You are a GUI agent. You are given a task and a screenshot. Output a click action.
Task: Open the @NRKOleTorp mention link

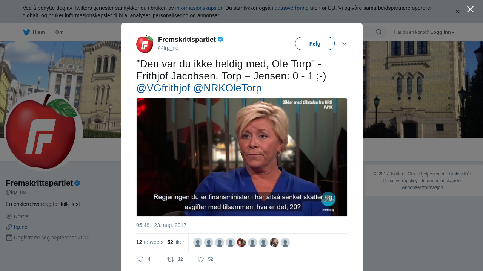point(227,88)
